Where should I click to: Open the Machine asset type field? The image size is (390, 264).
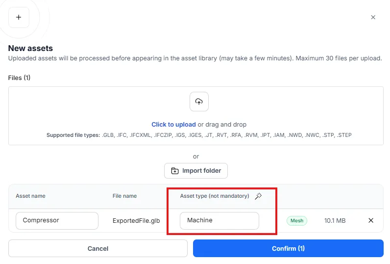click(219, 221)
